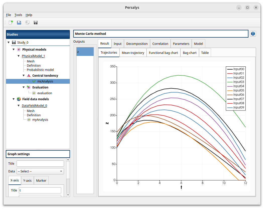264x209 pixels.
Task: Open the Y-axis settings tab
Action: (27, 180)
